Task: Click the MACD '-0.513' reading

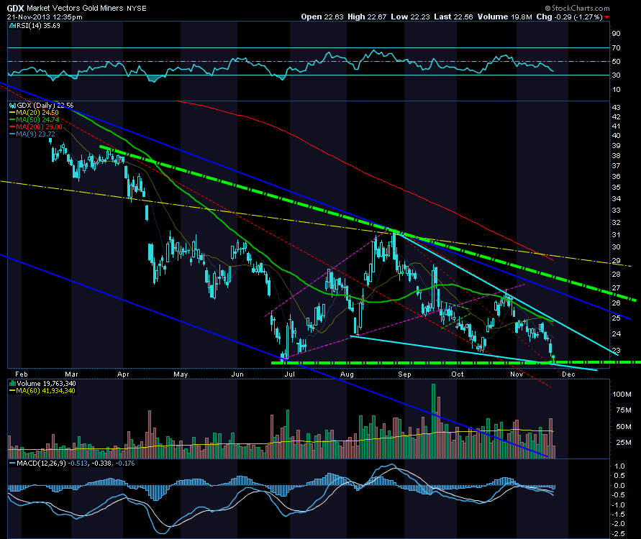Action: pos(78,464)
